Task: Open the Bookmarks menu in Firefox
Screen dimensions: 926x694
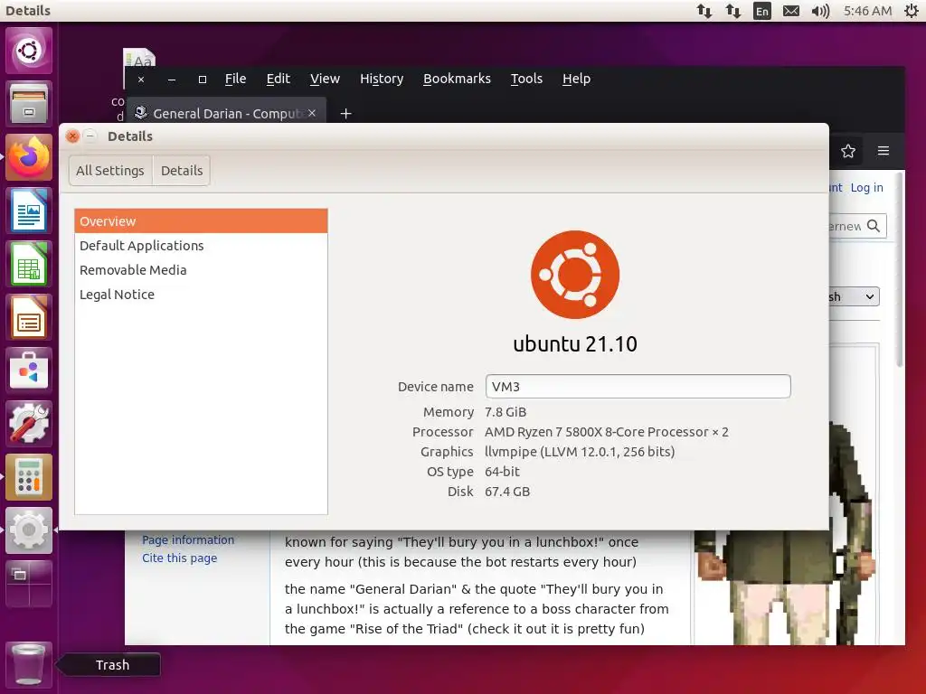Action: tap(457, 79)
